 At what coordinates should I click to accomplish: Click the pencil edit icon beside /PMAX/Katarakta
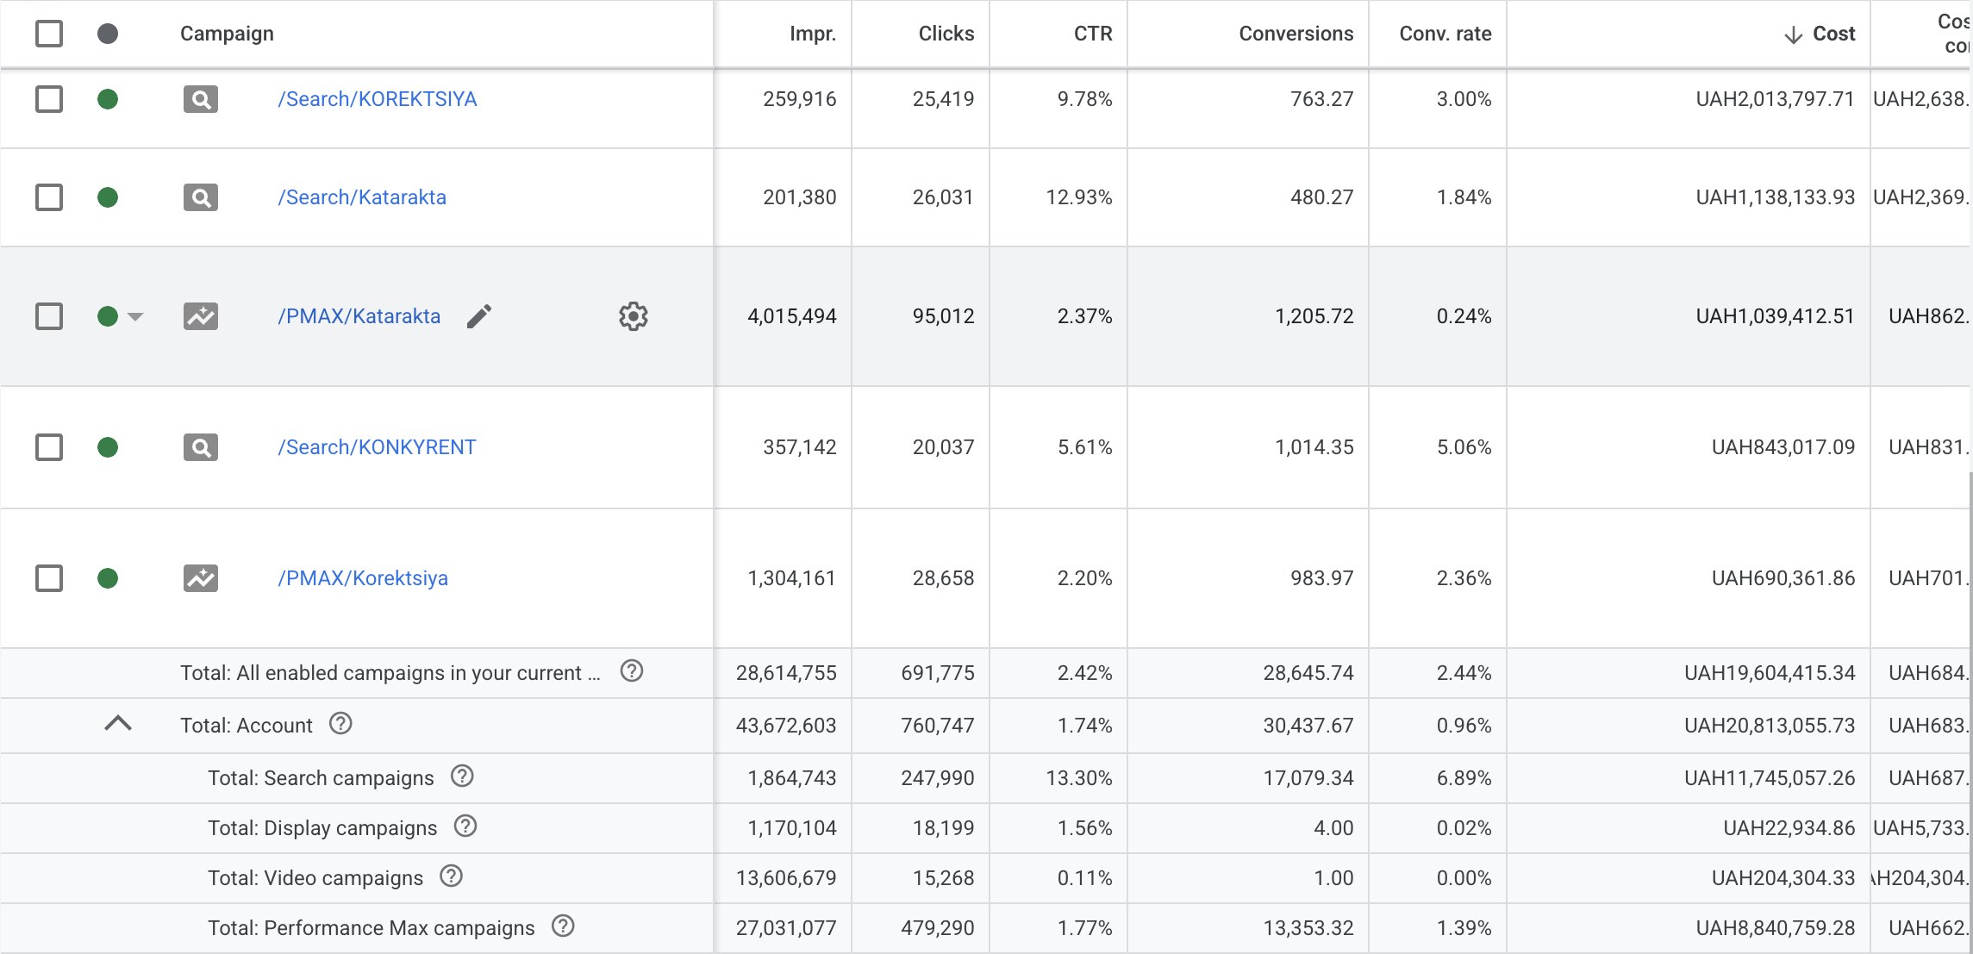click(479, 316)
